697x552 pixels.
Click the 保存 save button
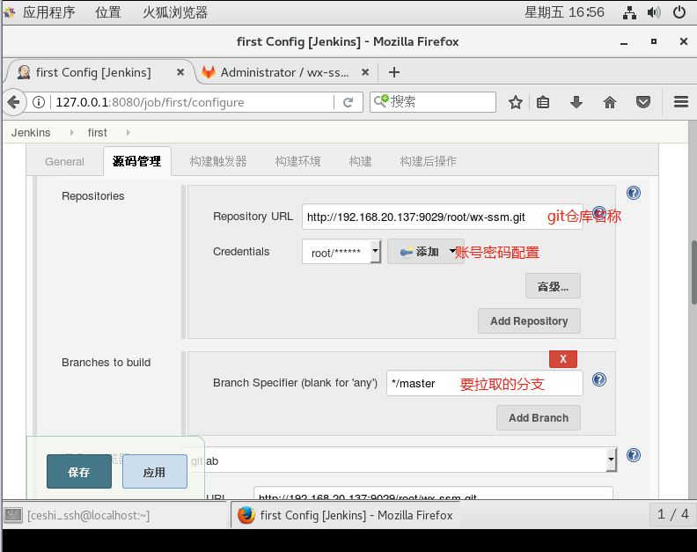[x=78, y=472]
